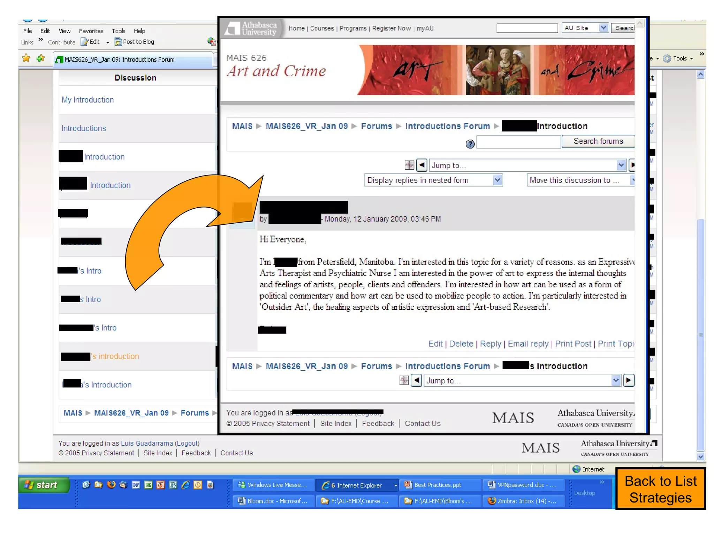Click the previous discussion arrow beside top Jump to

422,165
